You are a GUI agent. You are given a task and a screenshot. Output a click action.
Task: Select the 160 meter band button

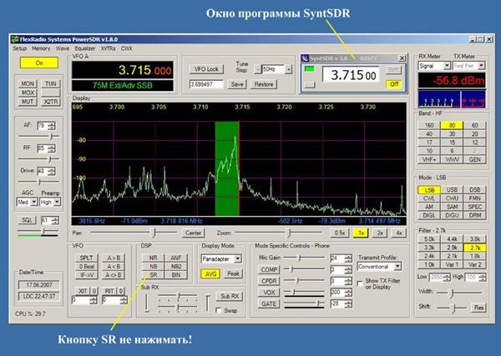(429, 125)
